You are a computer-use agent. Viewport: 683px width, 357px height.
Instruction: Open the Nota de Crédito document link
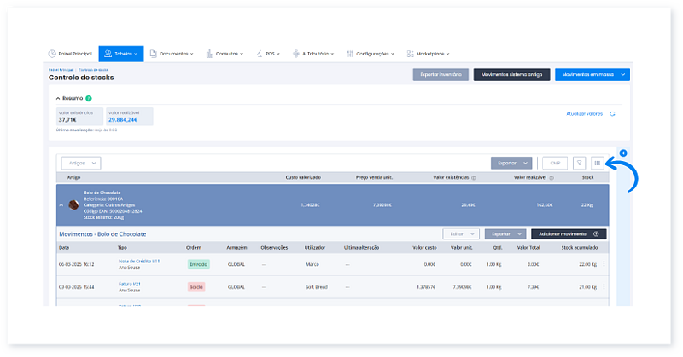[x=138, y=261]
